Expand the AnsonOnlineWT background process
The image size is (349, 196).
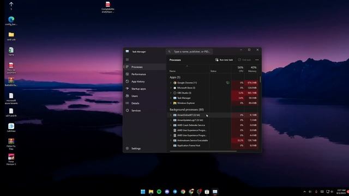171,115
